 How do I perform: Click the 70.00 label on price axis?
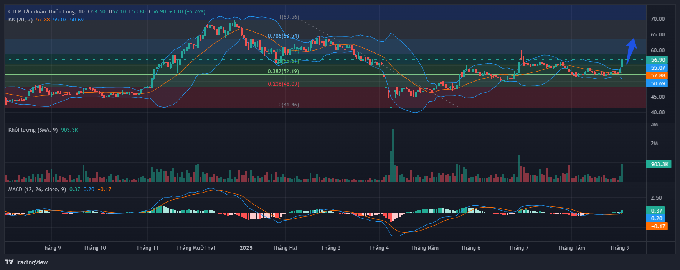pyautogui.click(x=657, y=19)
